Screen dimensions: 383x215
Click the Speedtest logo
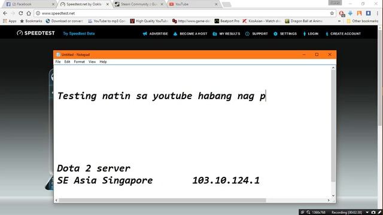tap(36, 33)
